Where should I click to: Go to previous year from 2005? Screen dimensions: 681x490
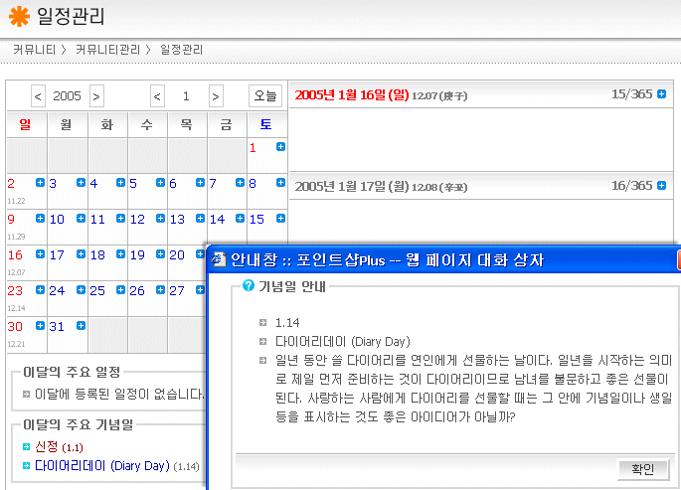[38, 96]
